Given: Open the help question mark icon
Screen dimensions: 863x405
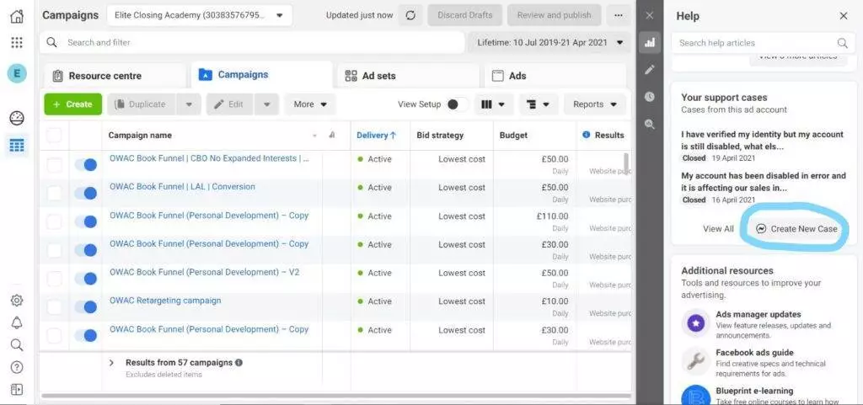Looking at the screenshot, I should click(17, 367).
